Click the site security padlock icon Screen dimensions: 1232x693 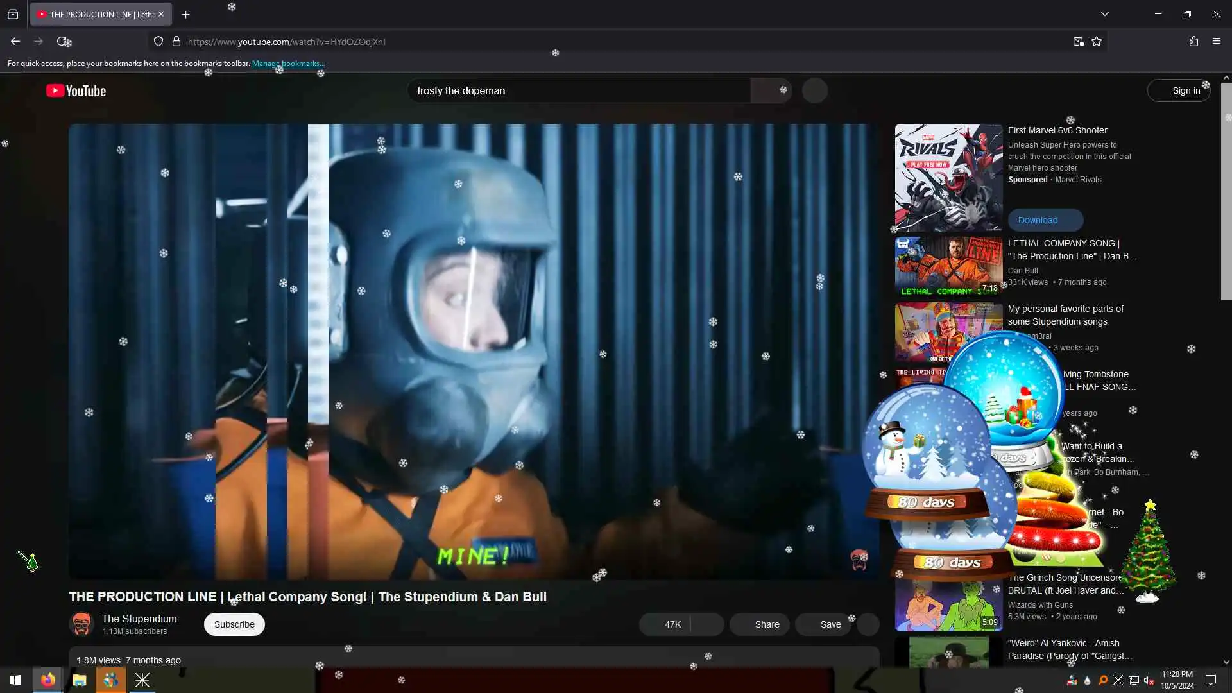(x=176, y=42)
